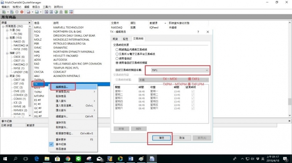The width and height of the screenshot is (292, 163).
Task: Open Task View from the taskbar
Action: pos(26,159)
